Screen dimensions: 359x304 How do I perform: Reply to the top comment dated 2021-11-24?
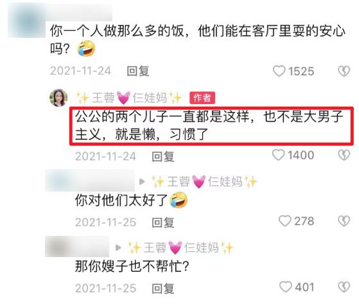pyautogui.click(x=138, y=71)
